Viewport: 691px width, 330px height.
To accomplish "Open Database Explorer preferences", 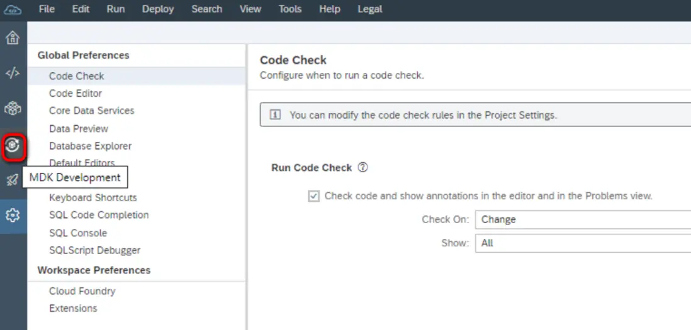I will [x=91, y=146].
